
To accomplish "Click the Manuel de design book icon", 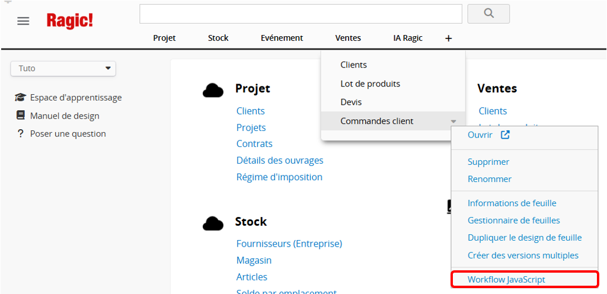I will 21,116.
